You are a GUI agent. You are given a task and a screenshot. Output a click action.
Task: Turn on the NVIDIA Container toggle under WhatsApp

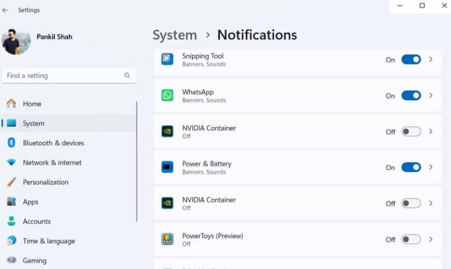[x=411, y=132]
